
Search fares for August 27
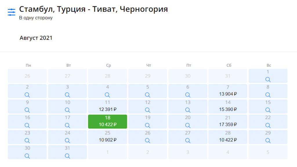(x=188, y=141)
